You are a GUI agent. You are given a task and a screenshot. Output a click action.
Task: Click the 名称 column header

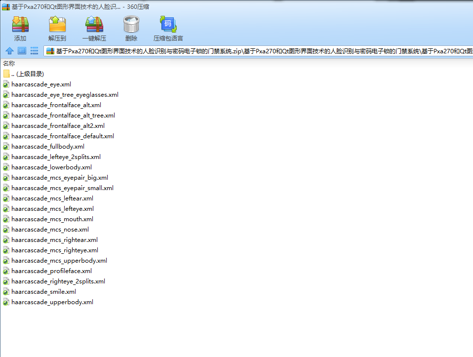[9, 63]
